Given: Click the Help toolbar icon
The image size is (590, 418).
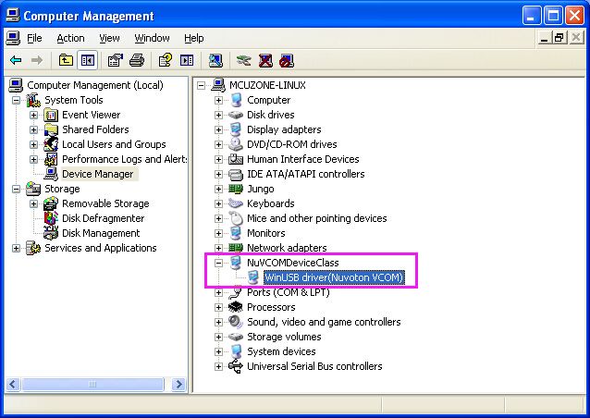Looking at the screenshot, I should [x=166, y=60].
